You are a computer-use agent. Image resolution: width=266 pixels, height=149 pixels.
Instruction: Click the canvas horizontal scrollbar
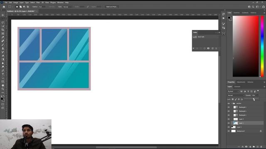[126, 147]
